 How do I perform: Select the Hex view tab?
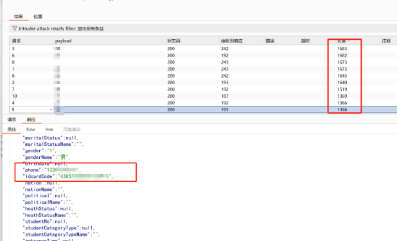(x=49, y=129)
